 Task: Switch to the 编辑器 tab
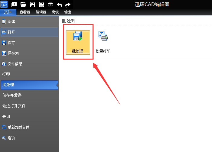[x=41, y=12]
